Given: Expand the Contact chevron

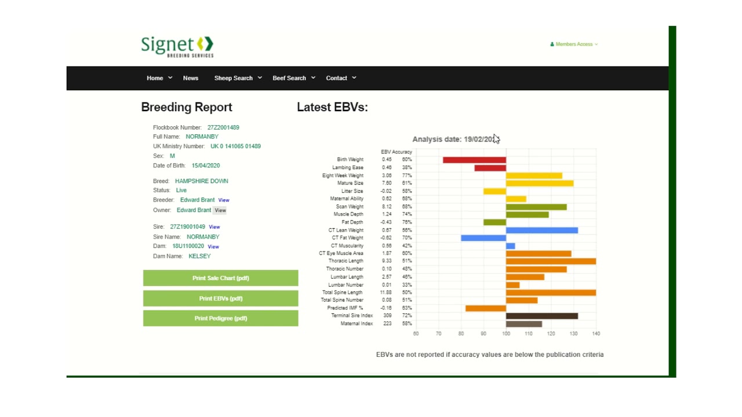Looking at the screenshot, I should (354, 78).
